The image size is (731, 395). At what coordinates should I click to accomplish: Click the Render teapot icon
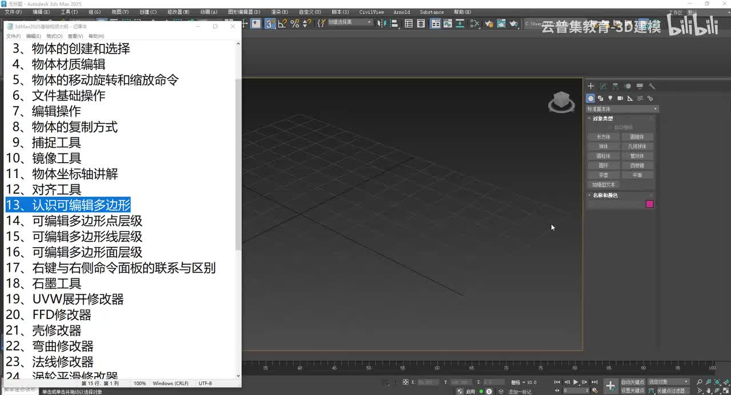click(513, 23)
